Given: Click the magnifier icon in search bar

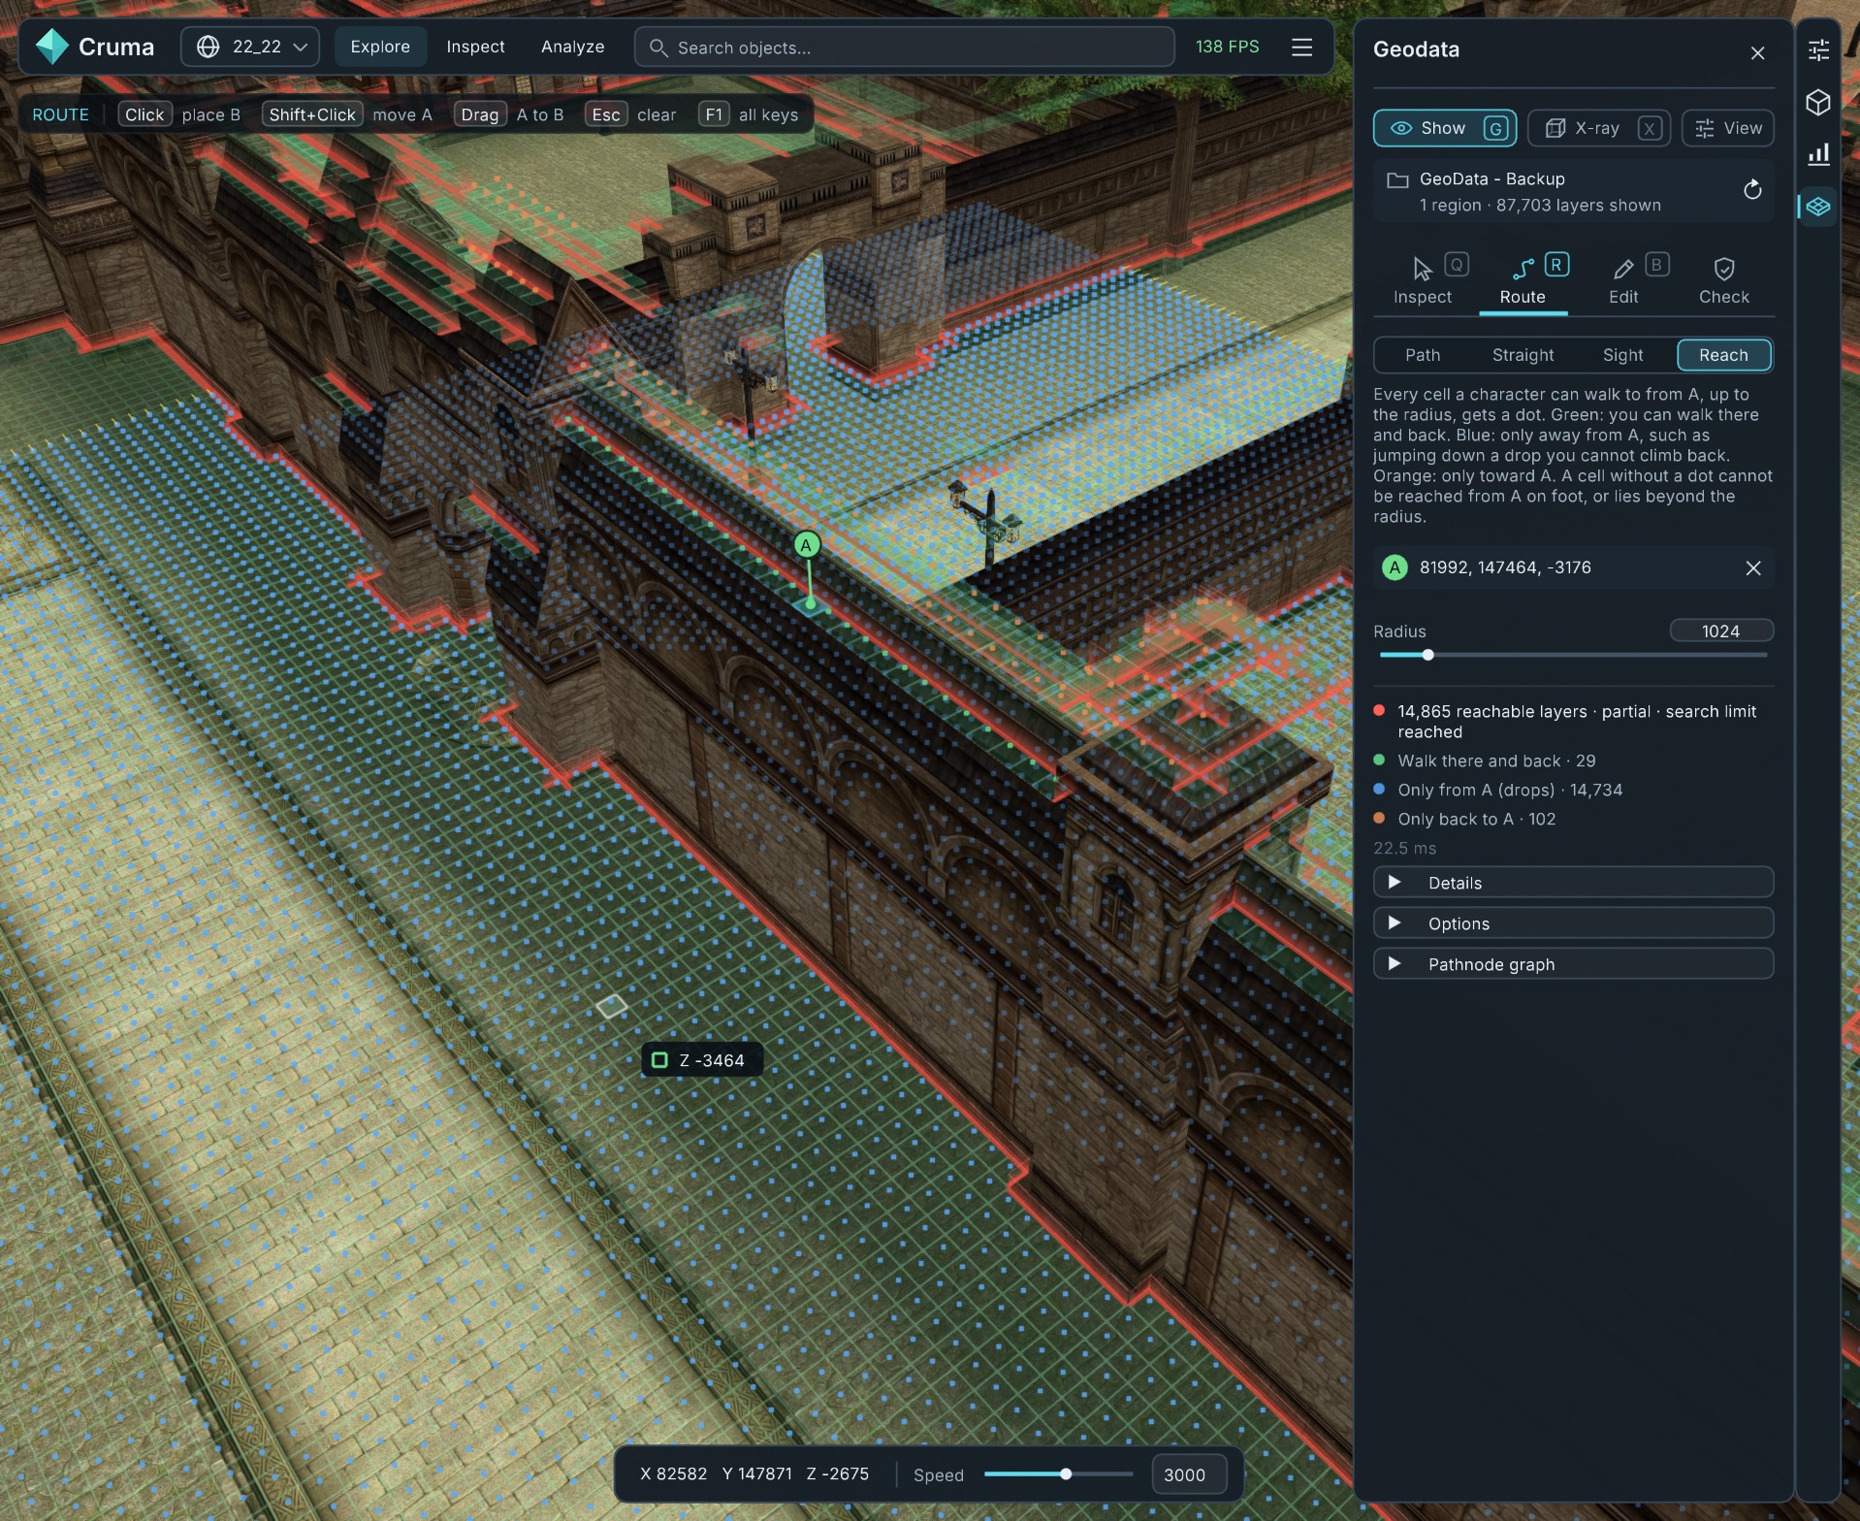Looking at the screenshot, I should tap(658, 48).
